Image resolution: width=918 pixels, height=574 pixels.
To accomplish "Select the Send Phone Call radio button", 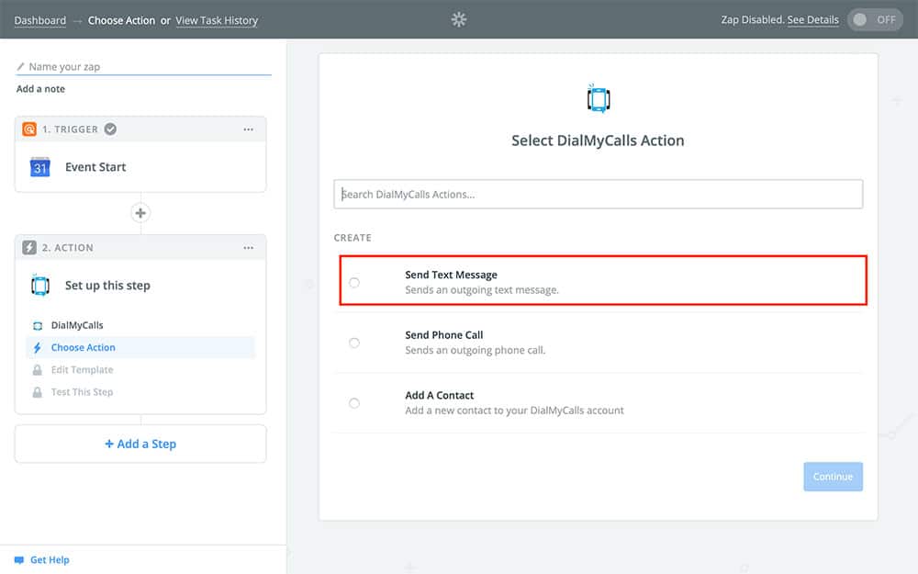I will click(x=354, y=343).
